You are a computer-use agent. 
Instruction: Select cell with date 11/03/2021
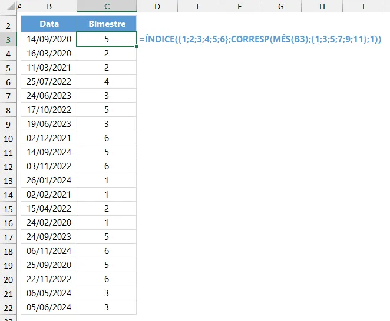pyautogui.click(x=49, y=68)
